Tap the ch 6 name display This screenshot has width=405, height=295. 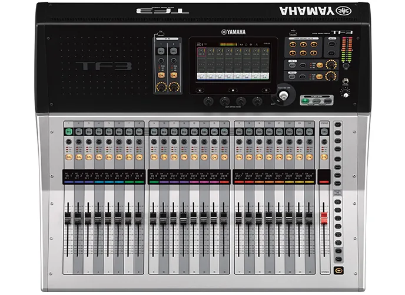[119, 176]
